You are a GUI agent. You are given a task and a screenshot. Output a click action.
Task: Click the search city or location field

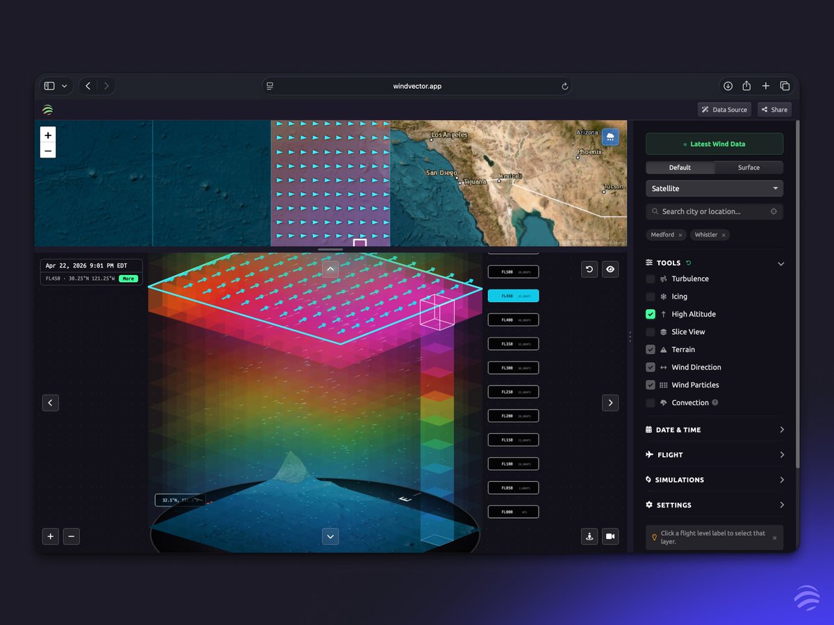[714, 211]
